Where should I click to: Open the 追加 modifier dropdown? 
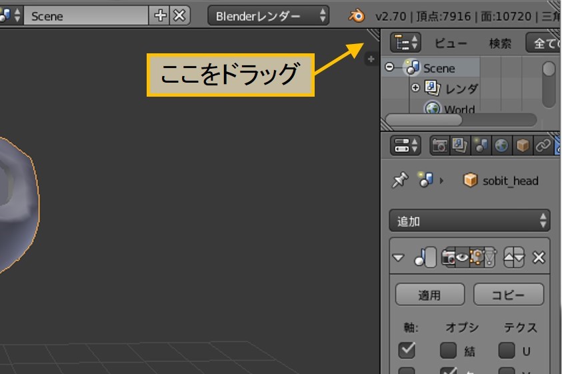coord(469,221)
